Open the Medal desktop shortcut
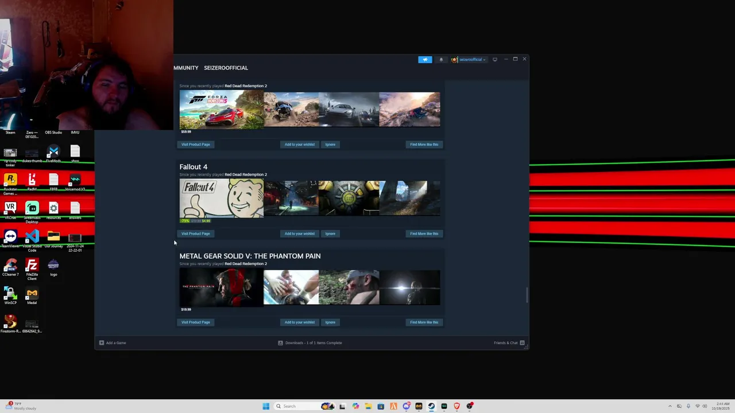 click(32, 295)
